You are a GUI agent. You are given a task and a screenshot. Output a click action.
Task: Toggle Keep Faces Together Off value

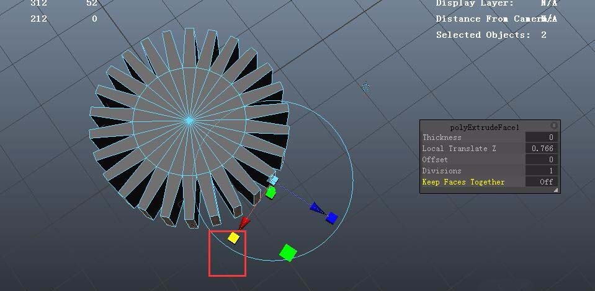click(x=542, y=182)
